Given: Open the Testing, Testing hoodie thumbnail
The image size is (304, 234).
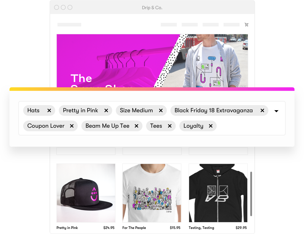Looking at the screenshot, I should pos(218,193).
